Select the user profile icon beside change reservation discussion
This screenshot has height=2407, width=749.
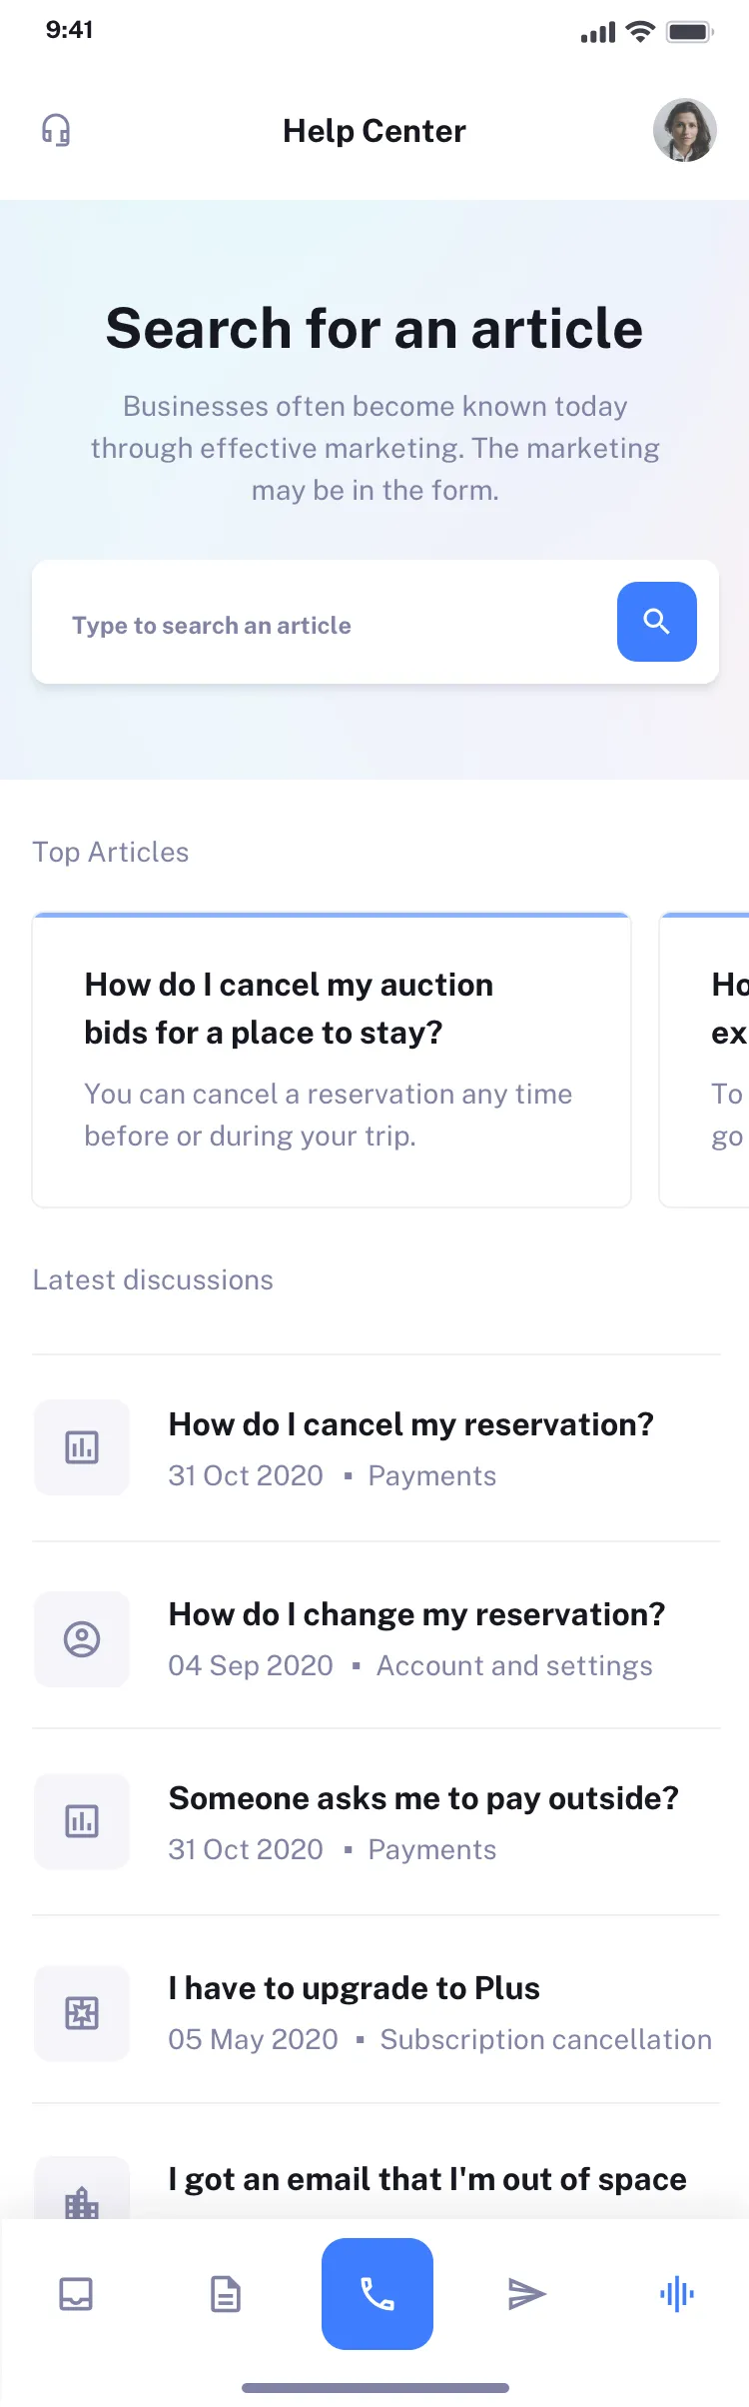coord(82,1638)
